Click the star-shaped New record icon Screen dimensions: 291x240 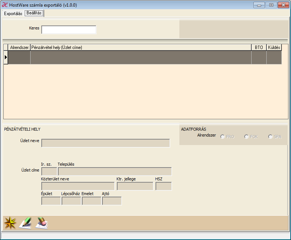[x=10, y=223]
